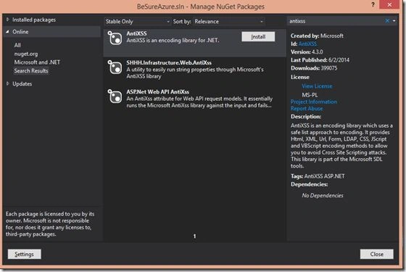
Task: Open the View License link
Action: (317, 86)
